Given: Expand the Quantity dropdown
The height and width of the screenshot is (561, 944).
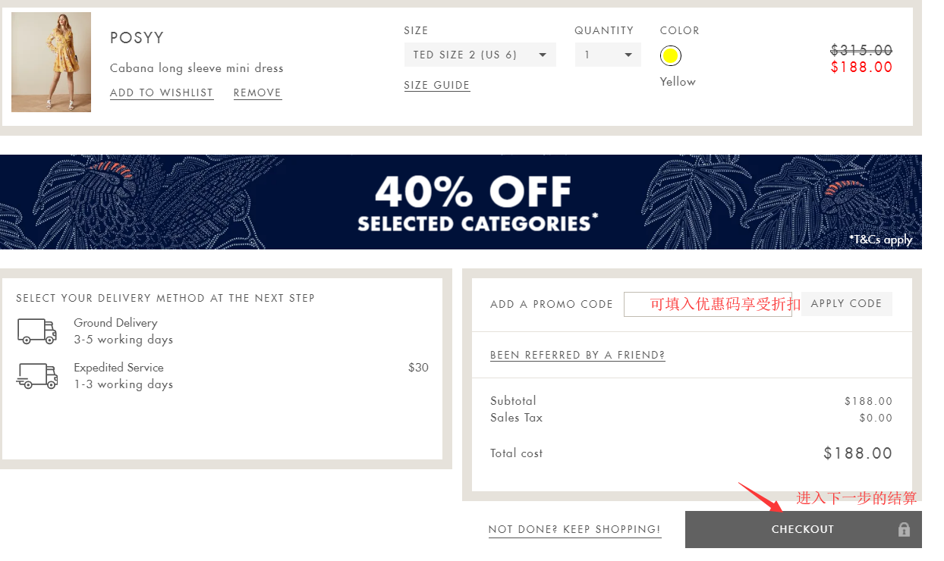Looking at the screenshot, I should 608,55.
